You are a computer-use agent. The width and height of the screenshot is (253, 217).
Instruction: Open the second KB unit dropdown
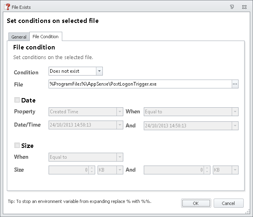point(235,170)
